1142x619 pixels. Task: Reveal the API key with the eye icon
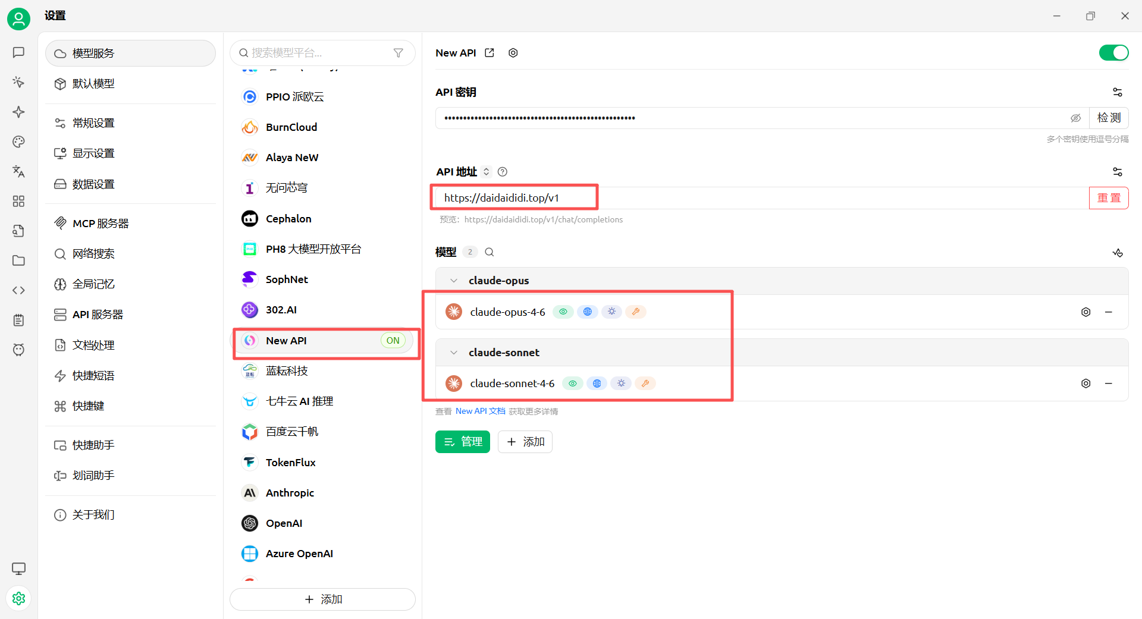[1076, 118]
